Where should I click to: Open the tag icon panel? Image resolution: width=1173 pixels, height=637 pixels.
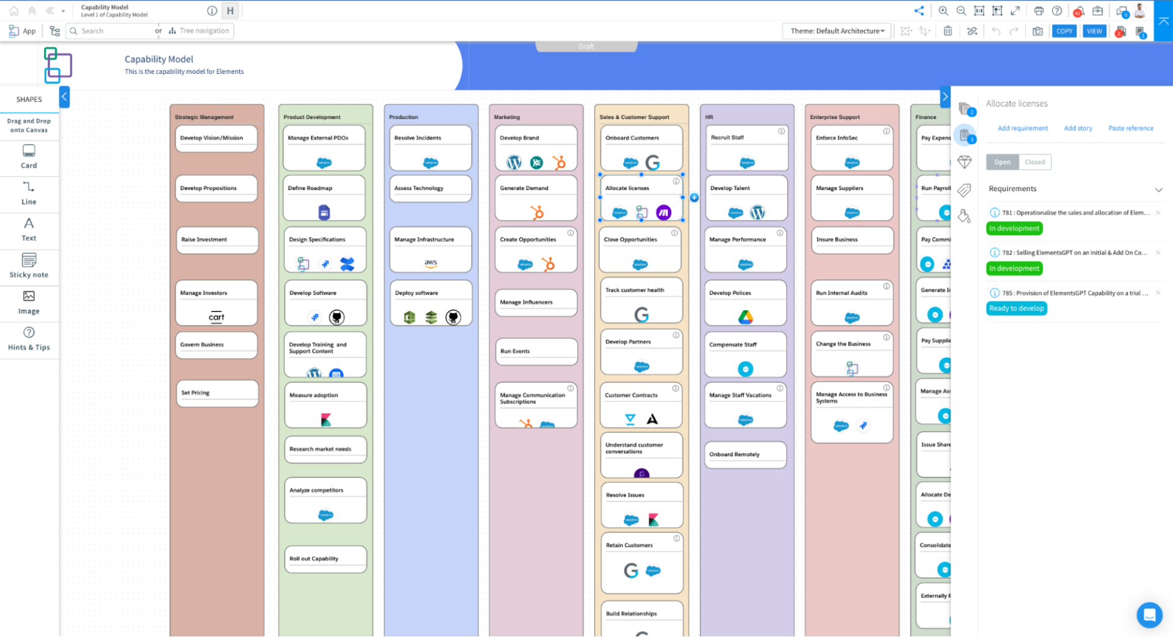pyautogui.click(x=964, y=190)
